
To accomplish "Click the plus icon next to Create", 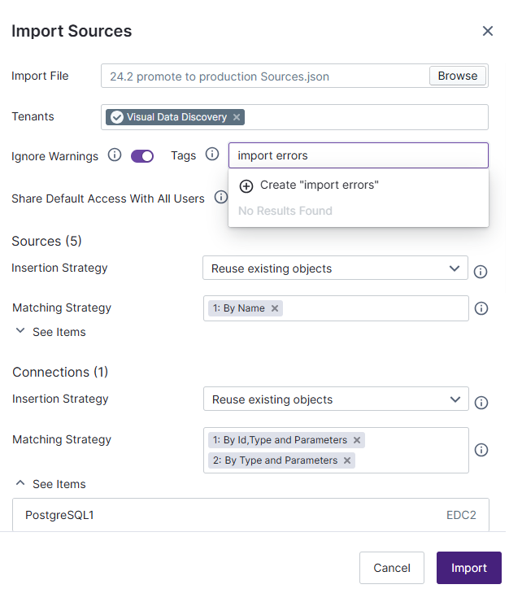I will (246, 186).
